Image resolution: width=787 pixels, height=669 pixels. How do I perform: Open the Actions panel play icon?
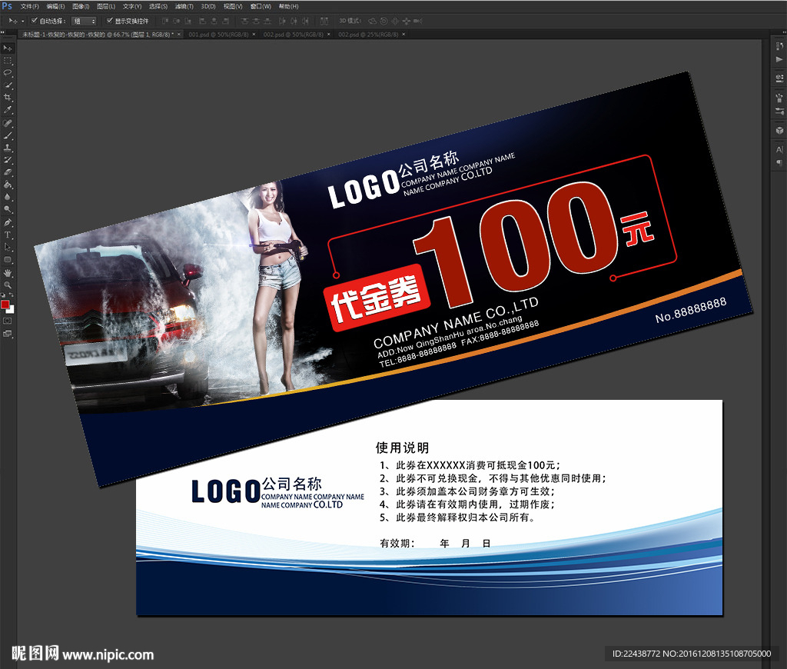[779, 59]
